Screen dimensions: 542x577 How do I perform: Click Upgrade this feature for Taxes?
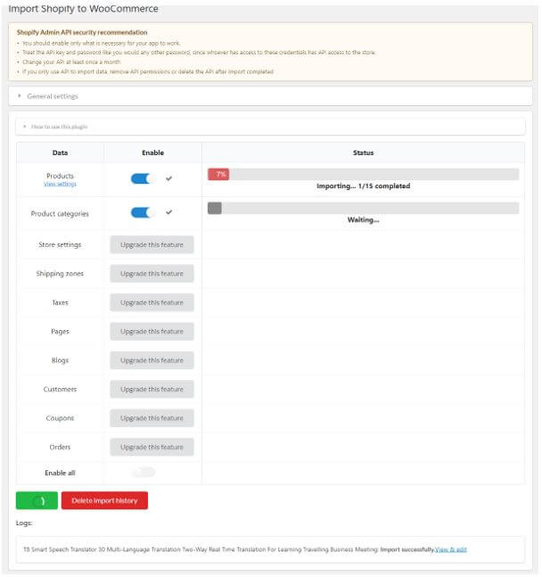click(152, 302)
